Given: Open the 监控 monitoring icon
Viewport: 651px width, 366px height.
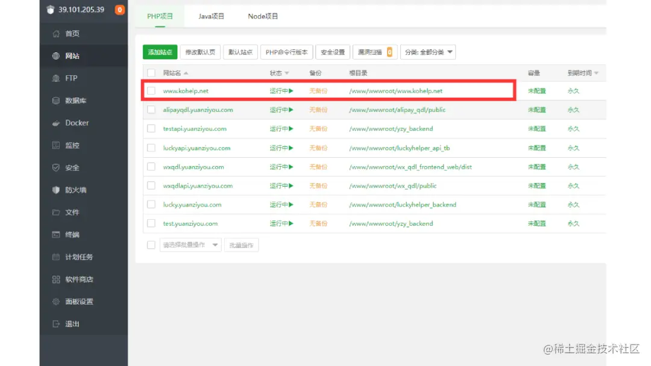Looking at the screenshot, I should pos(56,146).
